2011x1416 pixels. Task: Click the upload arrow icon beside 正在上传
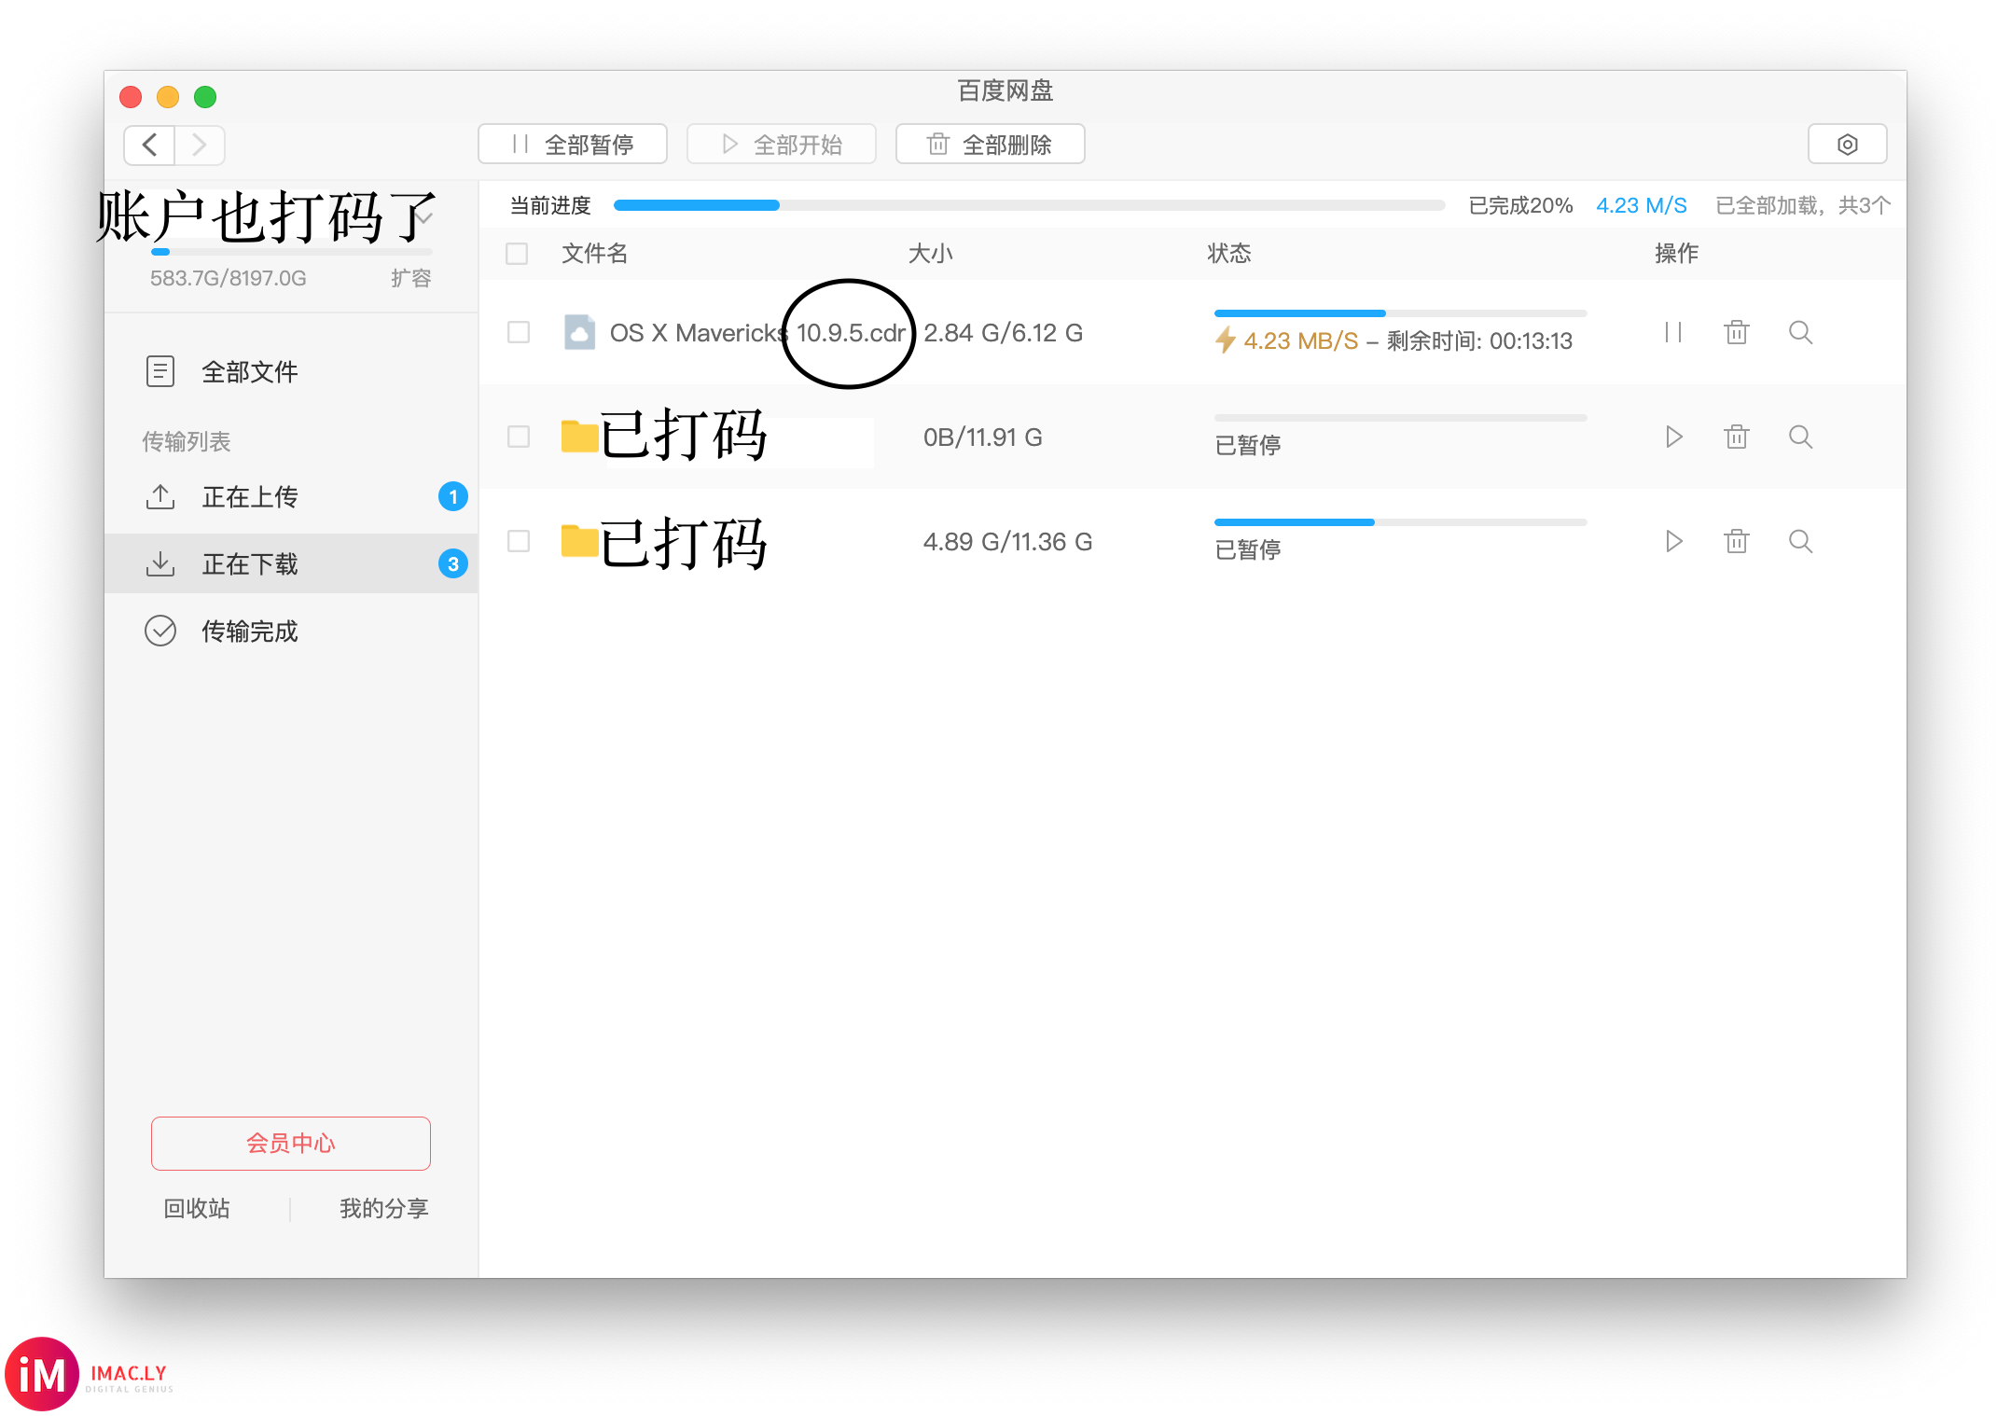(160, 496)
